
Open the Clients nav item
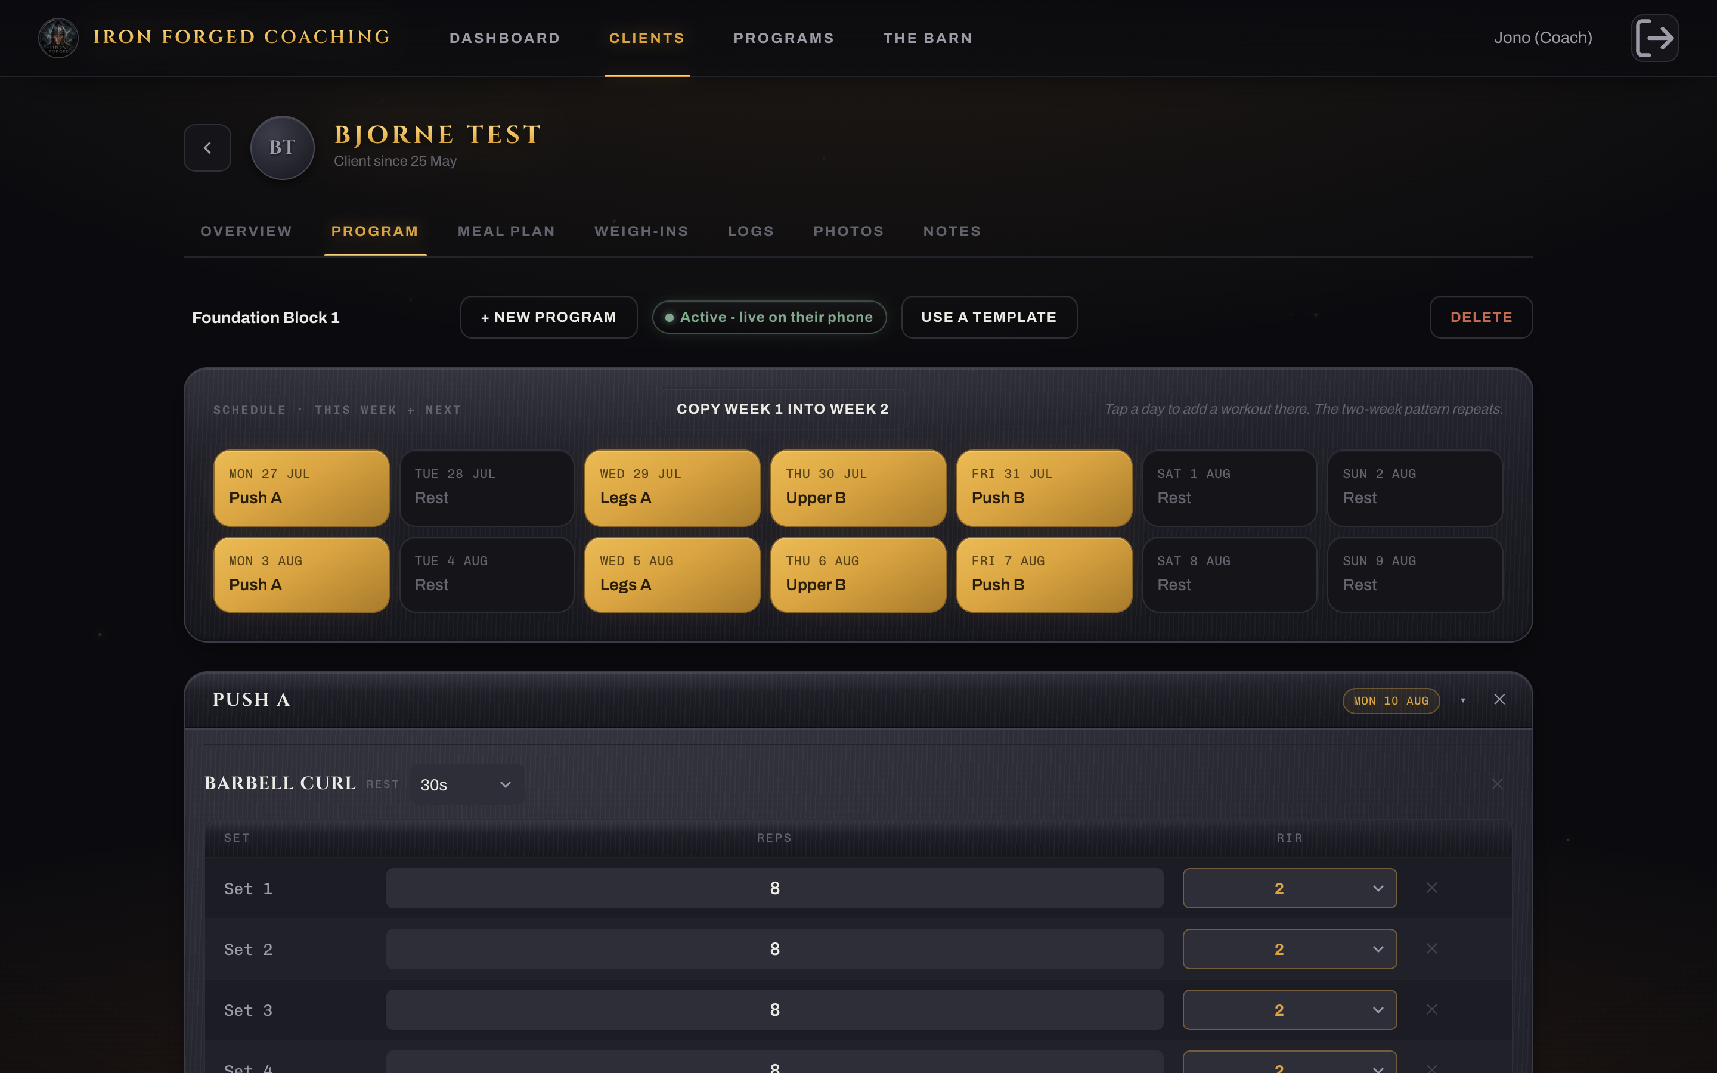[x=646, y=38]
